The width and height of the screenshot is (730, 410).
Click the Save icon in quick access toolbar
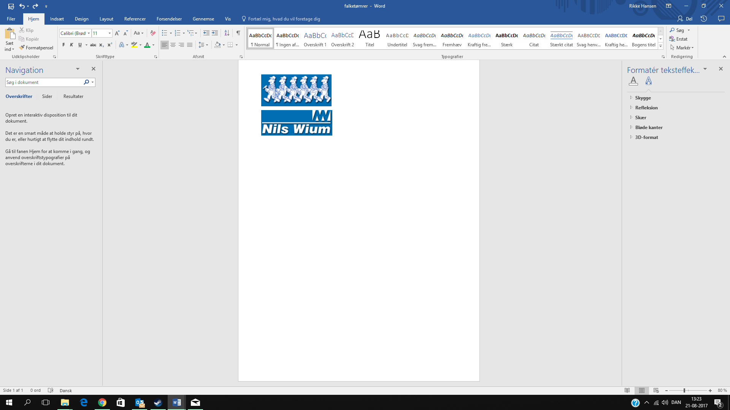(11, 6)
